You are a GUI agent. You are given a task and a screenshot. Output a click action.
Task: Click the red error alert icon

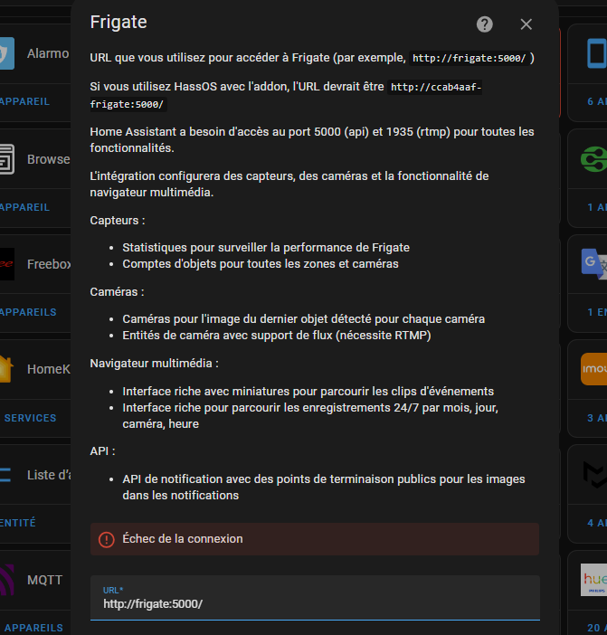click(x=107, y=539)
